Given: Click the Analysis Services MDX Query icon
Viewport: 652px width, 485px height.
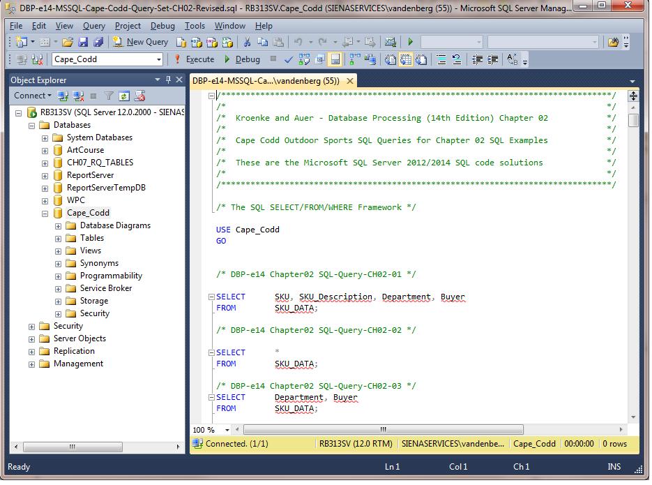Looking at the screenshot, I should click(196, 42).
